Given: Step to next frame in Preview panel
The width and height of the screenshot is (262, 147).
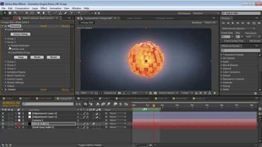Looking at the screenshot, I should coord(238,23).
